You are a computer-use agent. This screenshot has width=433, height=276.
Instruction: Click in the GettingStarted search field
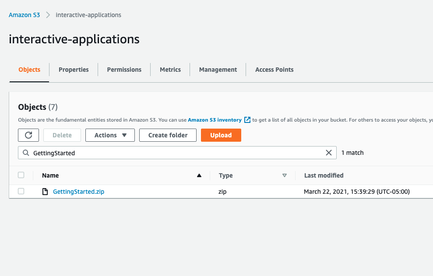point(177,153)
